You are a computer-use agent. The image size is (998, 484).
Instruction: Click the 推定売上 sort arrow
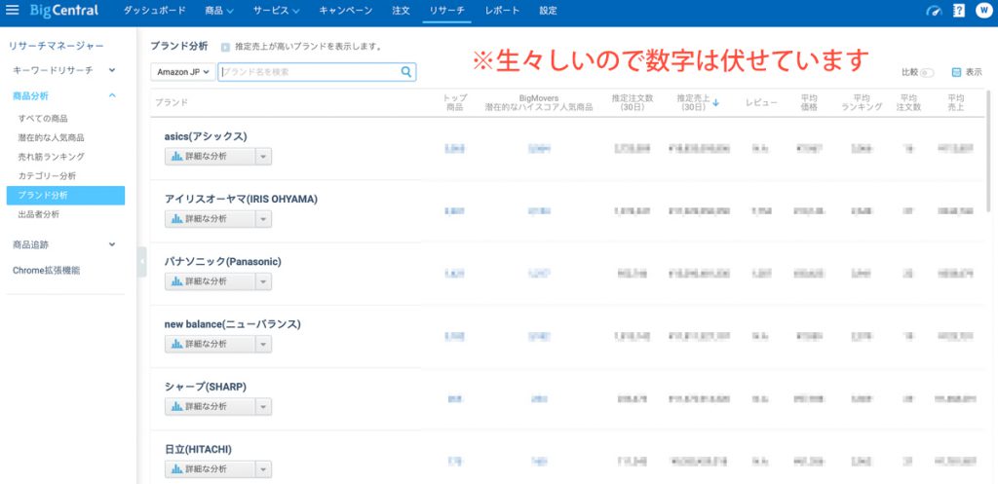(x=716, y=103)
